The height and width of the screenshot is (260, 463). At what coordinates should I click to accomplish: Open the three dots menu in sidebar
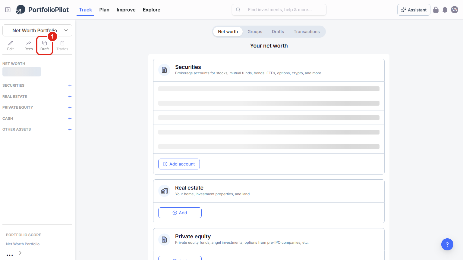point(10,255)
